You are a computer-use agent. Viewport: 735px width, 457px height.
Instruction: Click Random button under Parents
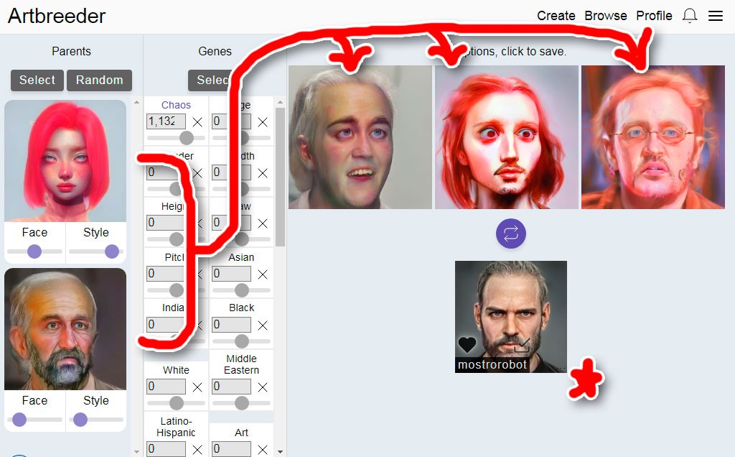point(99,80)
